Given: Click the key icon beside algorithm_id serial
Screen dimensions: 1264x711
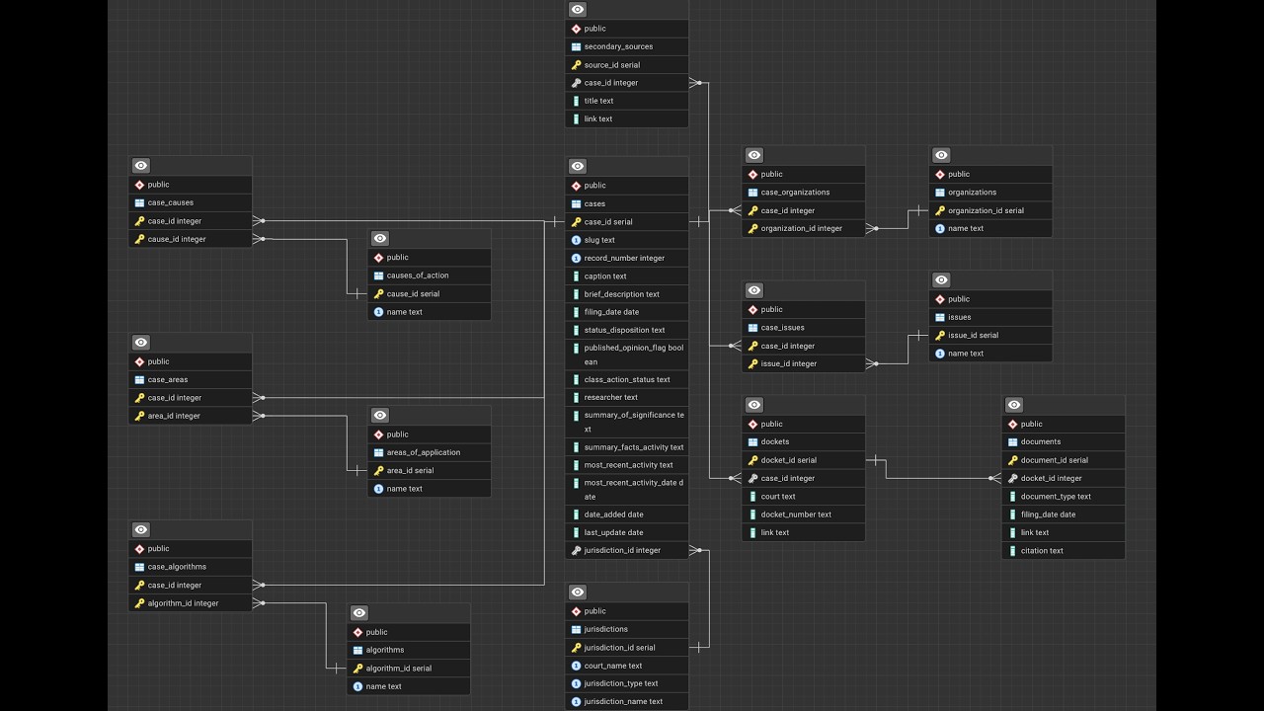Looking at the screenshot, I should [357, 669].
